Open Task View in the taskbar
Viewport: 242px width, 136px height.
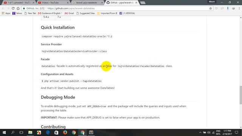click(21, 133)
